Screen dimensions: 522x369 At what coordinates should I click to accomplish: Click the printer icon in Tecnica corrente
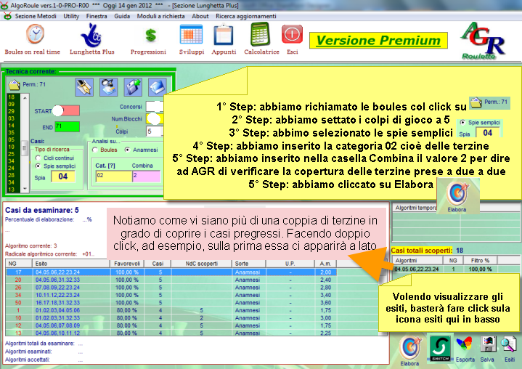(x=108, y=87)
